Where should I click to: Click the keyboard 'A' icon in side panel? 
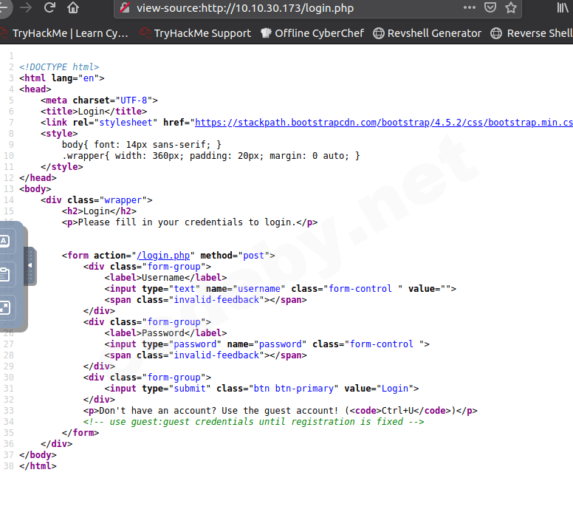[x=4, y=241]
